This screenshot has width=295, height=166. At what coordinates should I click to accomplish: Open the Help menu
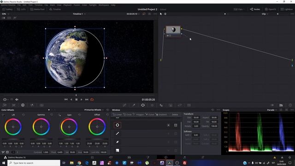[113, 5]
